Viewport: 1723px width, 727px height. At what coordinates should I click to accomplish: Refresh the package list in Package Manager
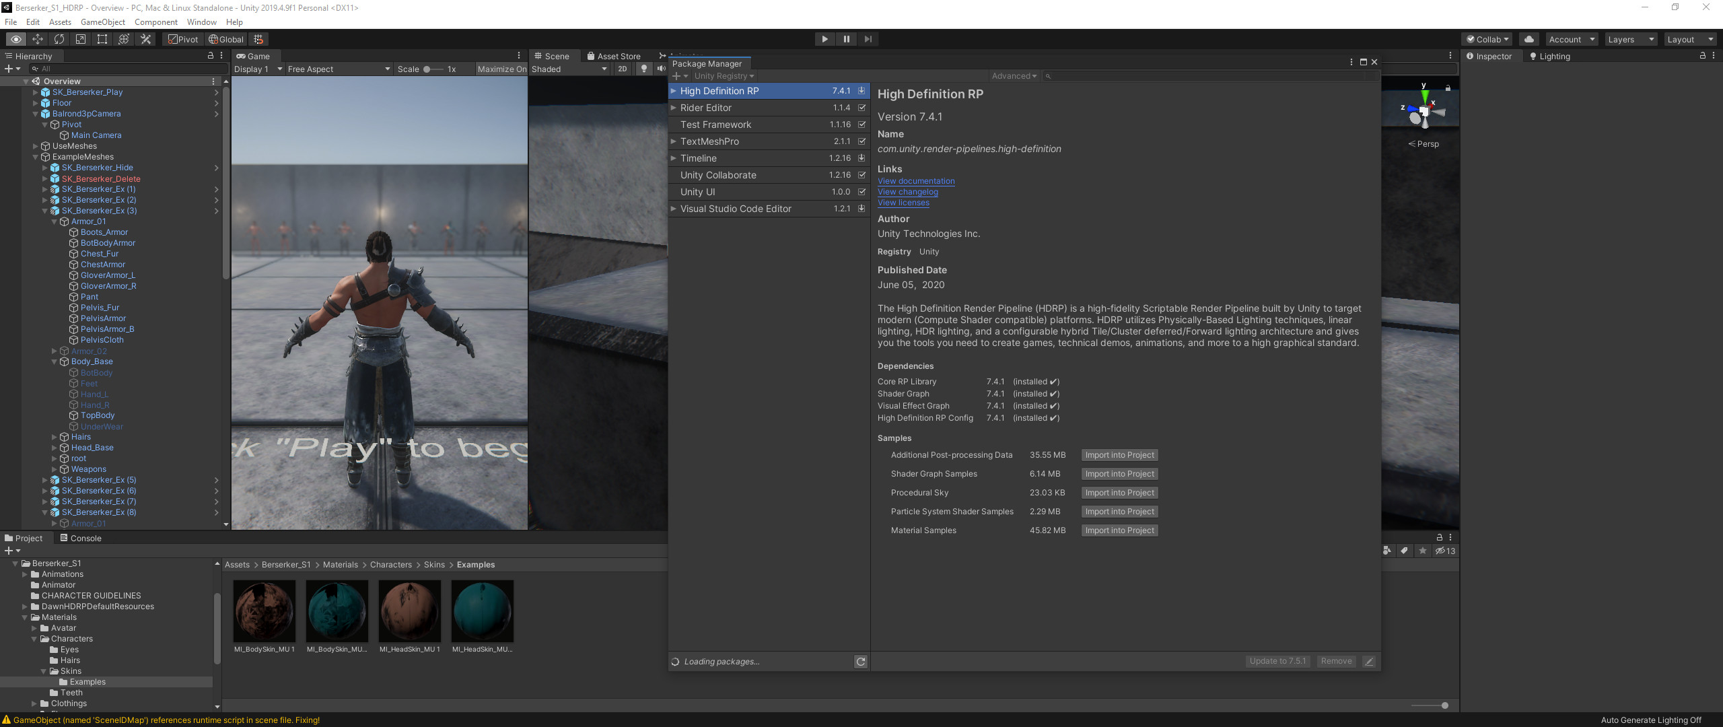860,662
